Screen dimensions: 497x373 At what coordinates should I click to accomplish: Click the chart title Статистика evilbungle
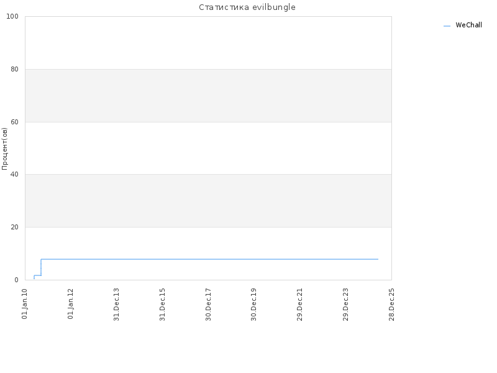(x=247, y=7)
